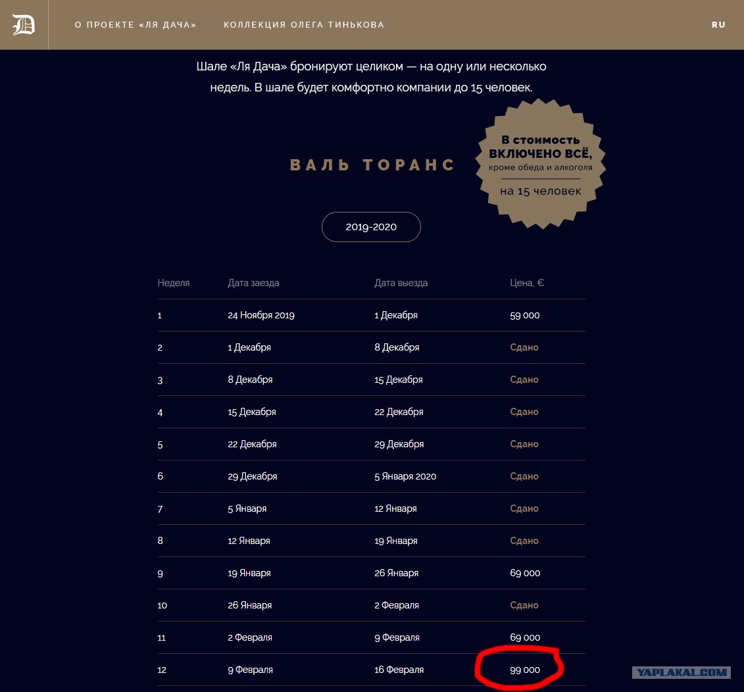The height and width of the screenshot is (692, 744).
Task: Click the 59 000 price in week 1
Action: (x=525, y=315)
